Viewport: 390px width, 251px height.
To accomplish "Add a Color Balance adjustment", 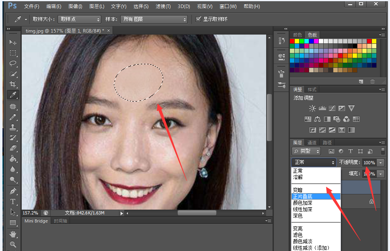I will pos(317,119).
